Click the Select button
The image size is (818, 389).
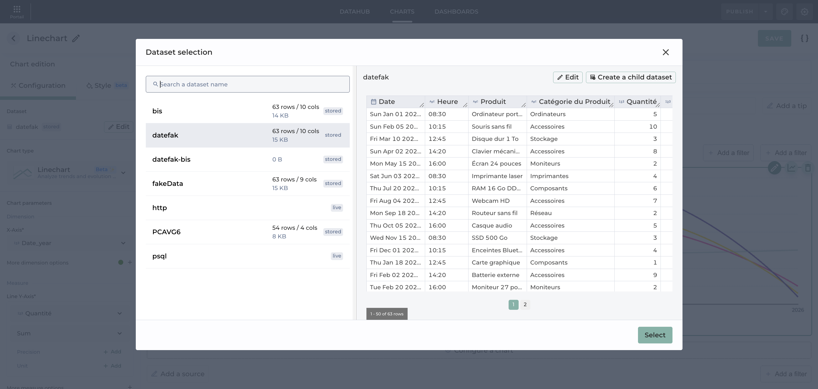pyautogui.click(x=655, y=335)
